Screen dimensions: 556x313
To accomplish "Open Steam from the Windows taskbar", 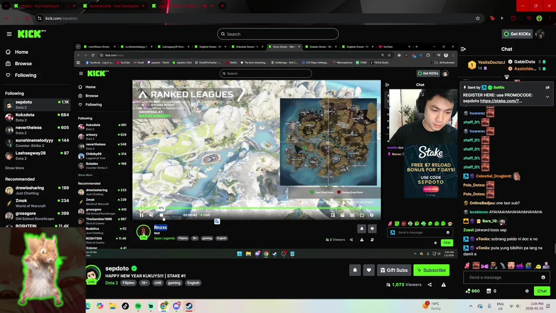I will point(189,306).
